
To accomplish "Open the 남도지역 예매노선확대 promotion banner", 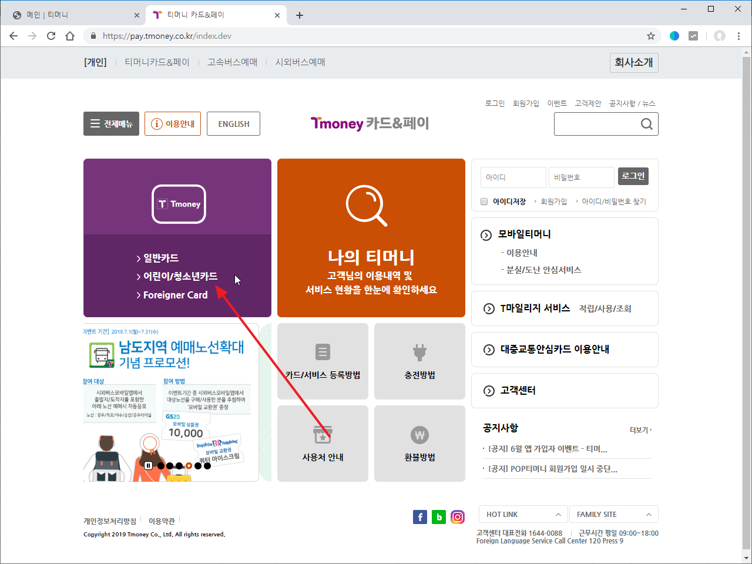I will (171, 402).
